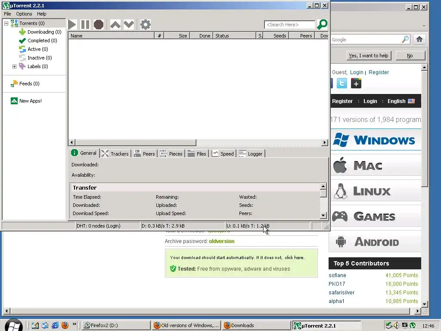Click Login link beside Guest greeting
Image resolution: width=441 pixels, height=331 pixels.
tap(357, 72)
